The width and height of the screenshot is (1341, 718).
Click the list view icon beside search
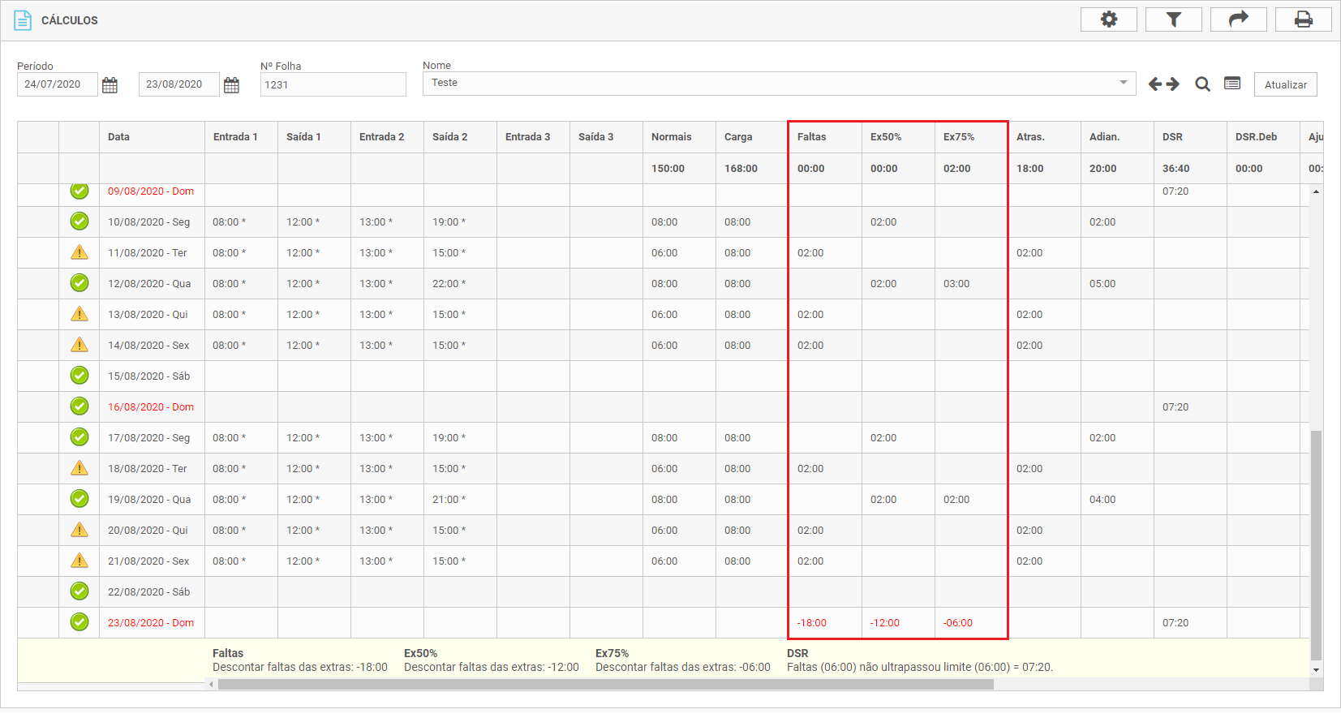pyautogui.click(x=1232, y=84)
